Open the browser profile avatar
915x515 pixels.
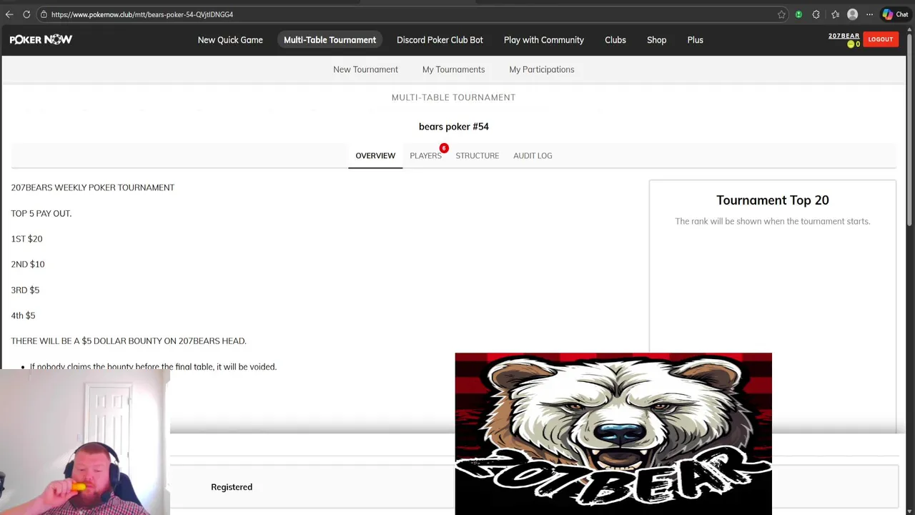[852, 14]
